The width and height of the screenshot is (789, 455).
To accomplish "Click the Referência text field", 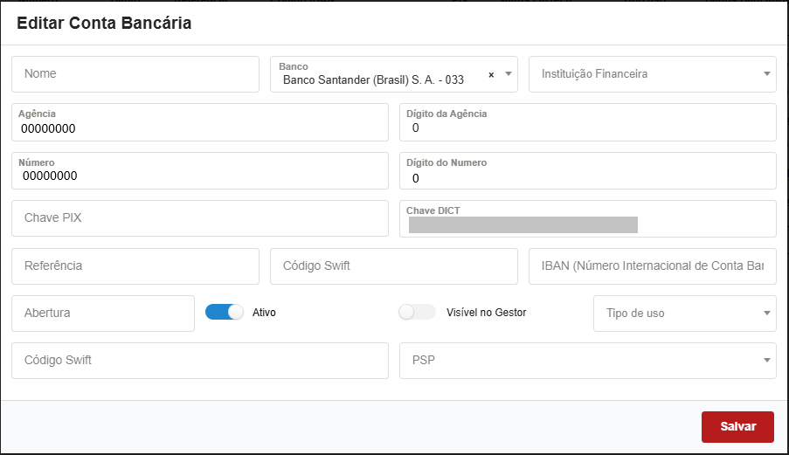I will point(135,265).
